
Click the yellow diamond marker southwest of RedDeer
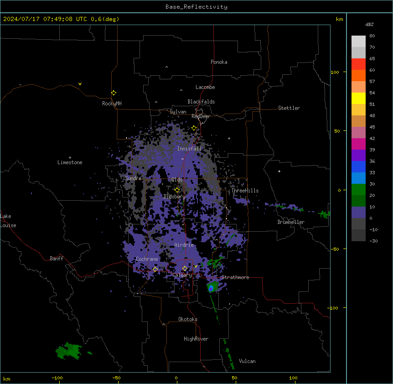tap(194, 128)
